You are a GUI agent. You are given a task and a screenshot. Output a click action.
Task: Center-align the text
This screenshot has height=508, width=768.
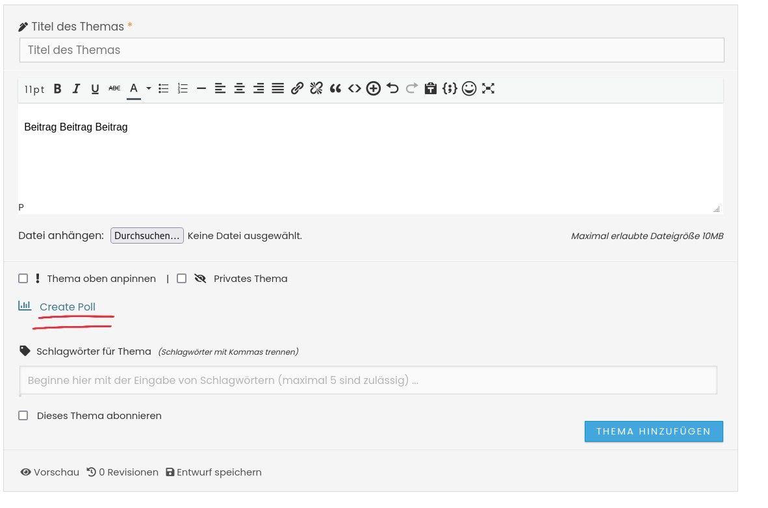[240, 89]
